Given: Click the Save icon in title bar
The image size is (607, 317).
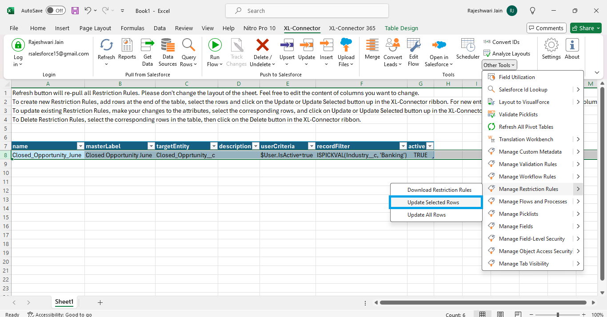Looking at the screenshot, I should [75, 11].
